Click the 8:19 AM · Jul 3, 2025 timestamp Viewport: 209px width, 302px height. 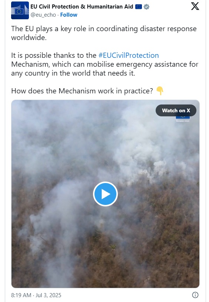[x=36, y=295]
